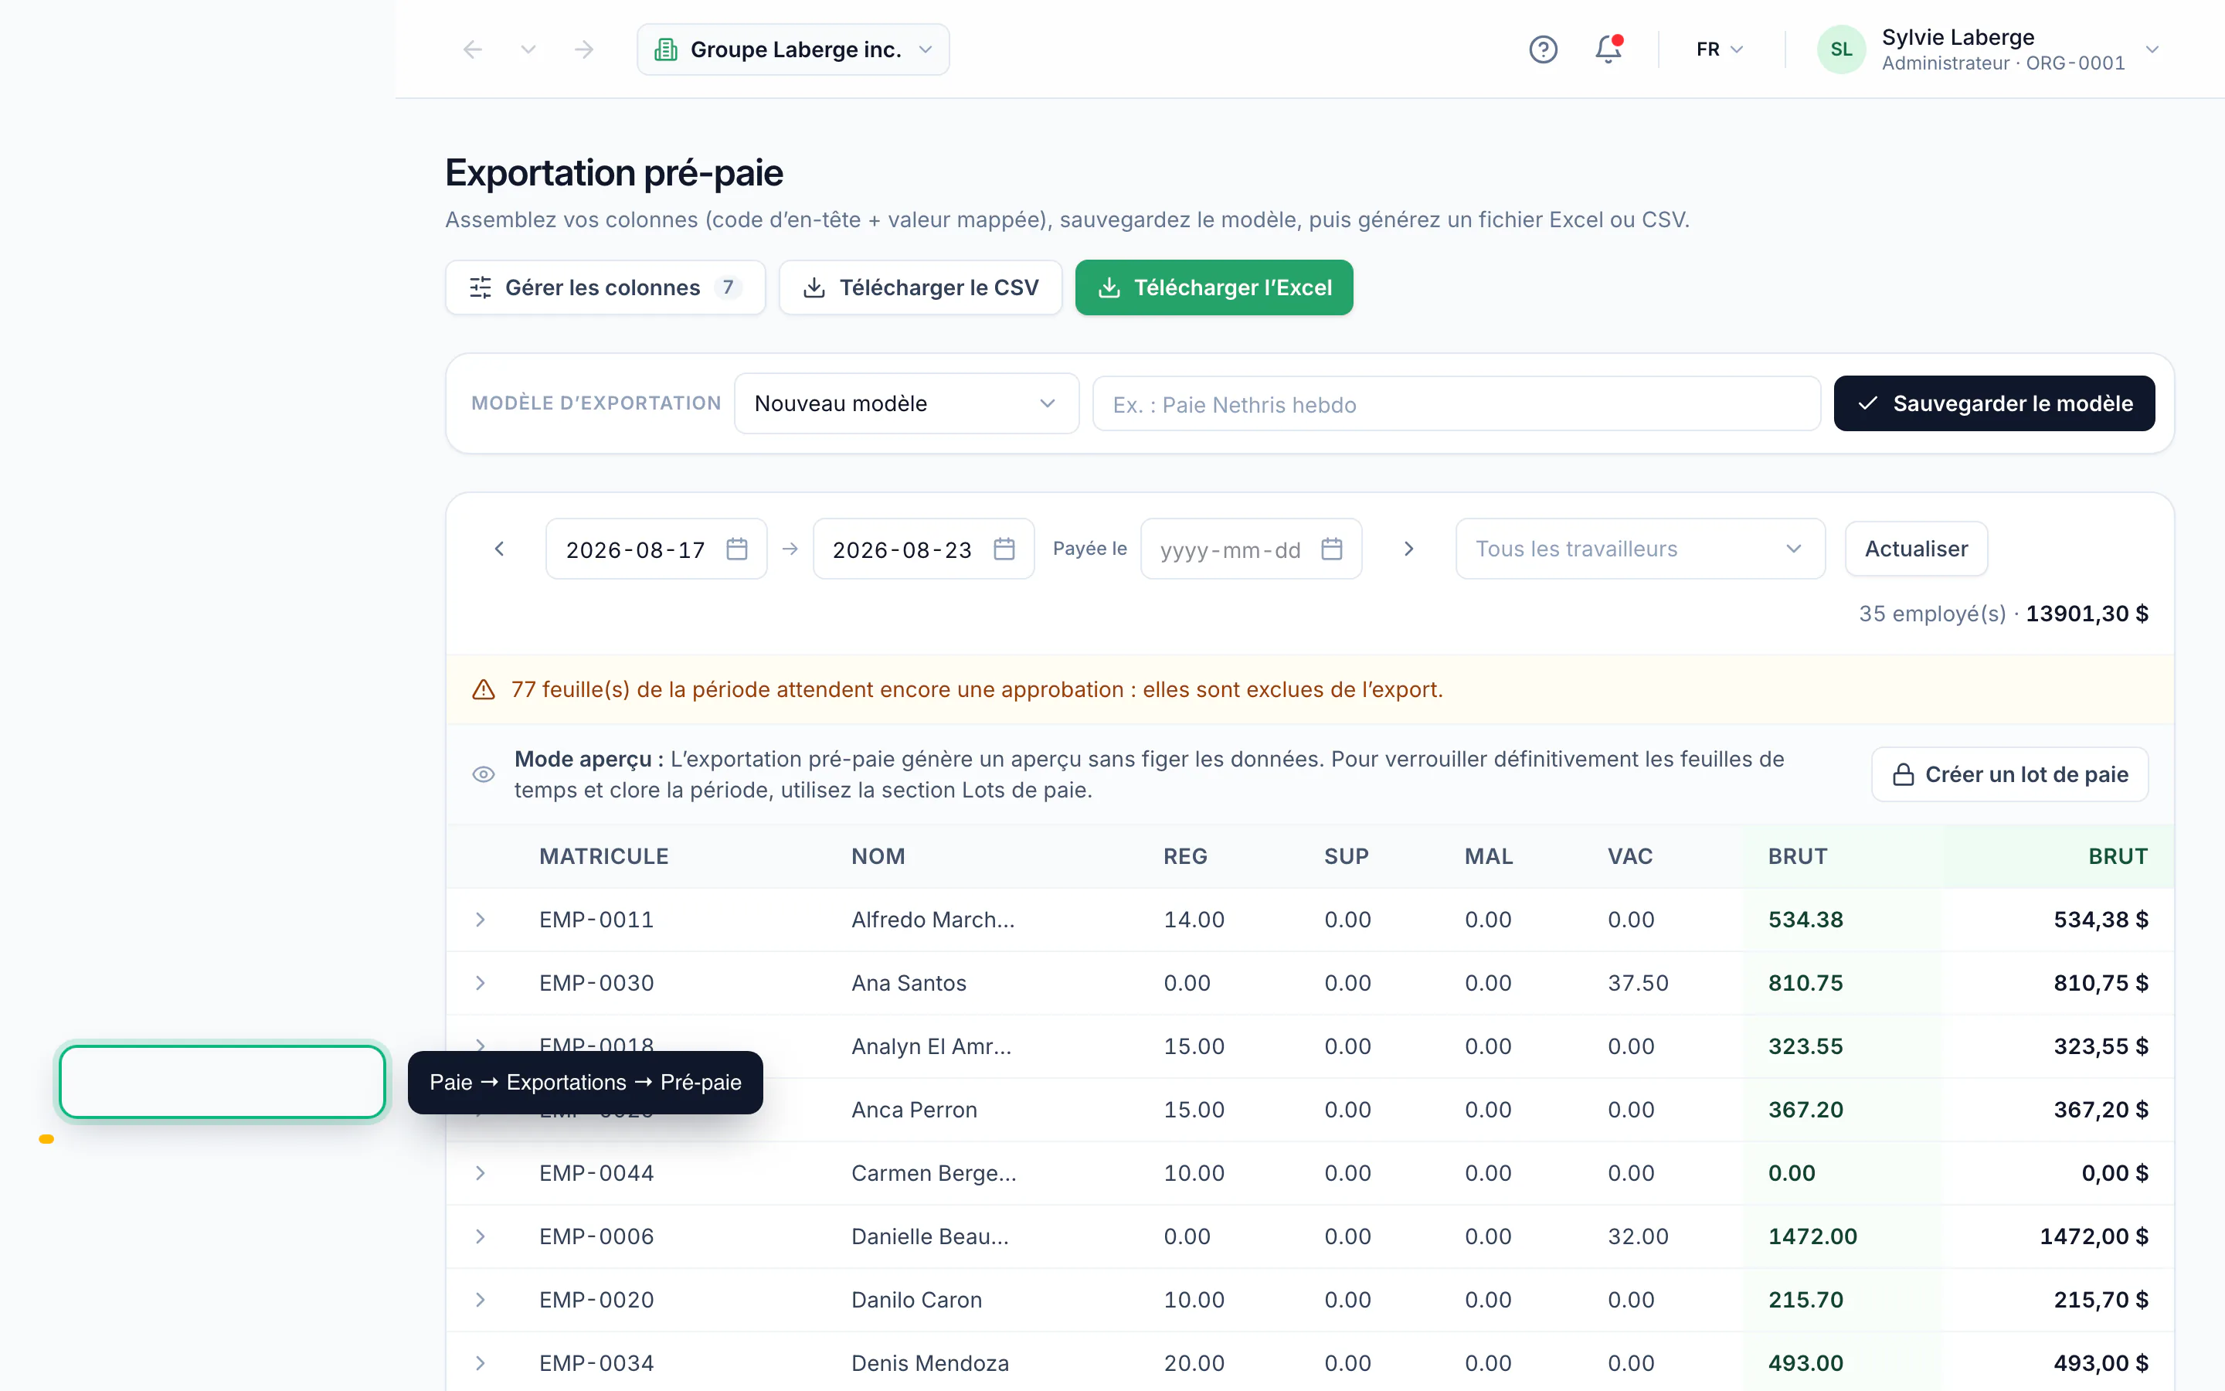Select matricule EMP-0030 cell
The image size is (2225, 1391).
(x=596, y=984)
